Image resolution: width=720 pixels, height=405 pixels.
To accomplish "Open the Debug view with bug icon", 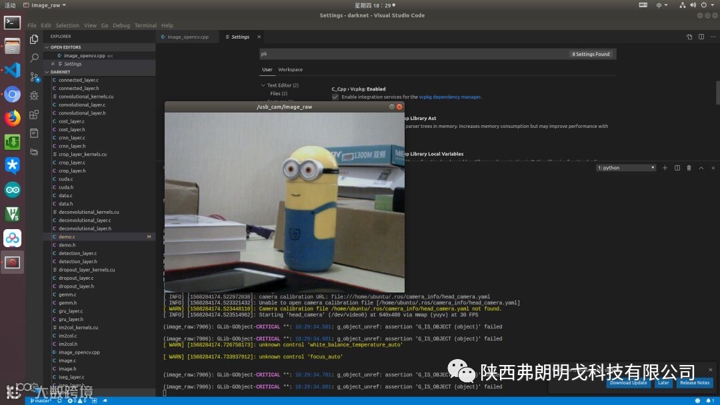I will (34, 95).
